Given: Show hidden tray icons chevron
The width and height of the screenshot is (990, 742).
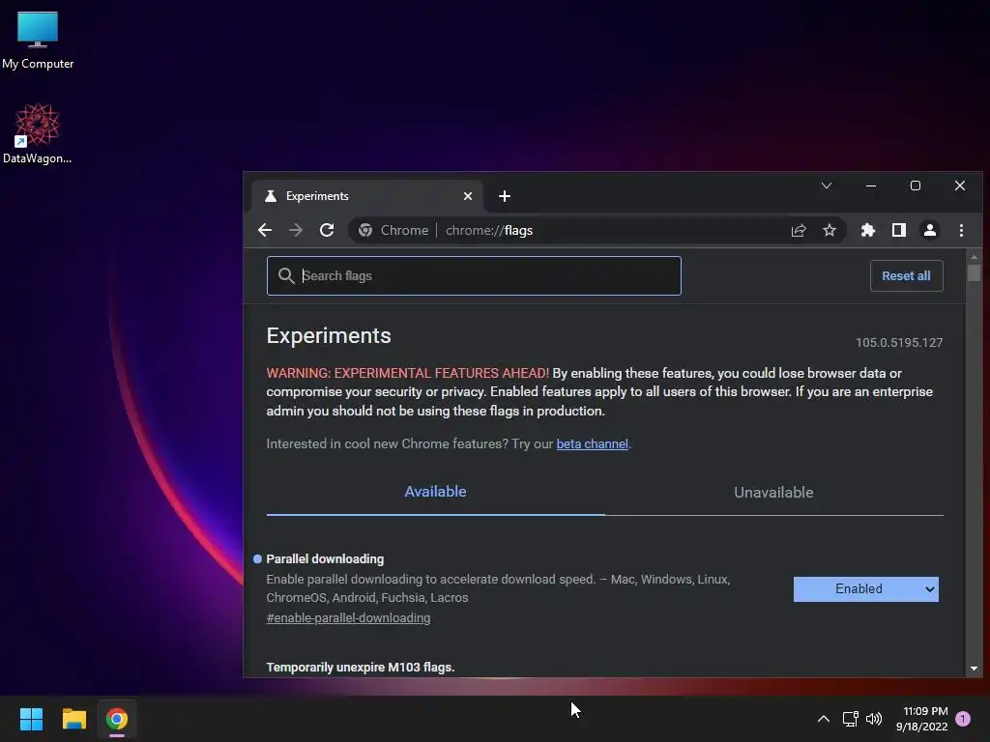Looking at the screenshot, I should (x=824, y=719).
